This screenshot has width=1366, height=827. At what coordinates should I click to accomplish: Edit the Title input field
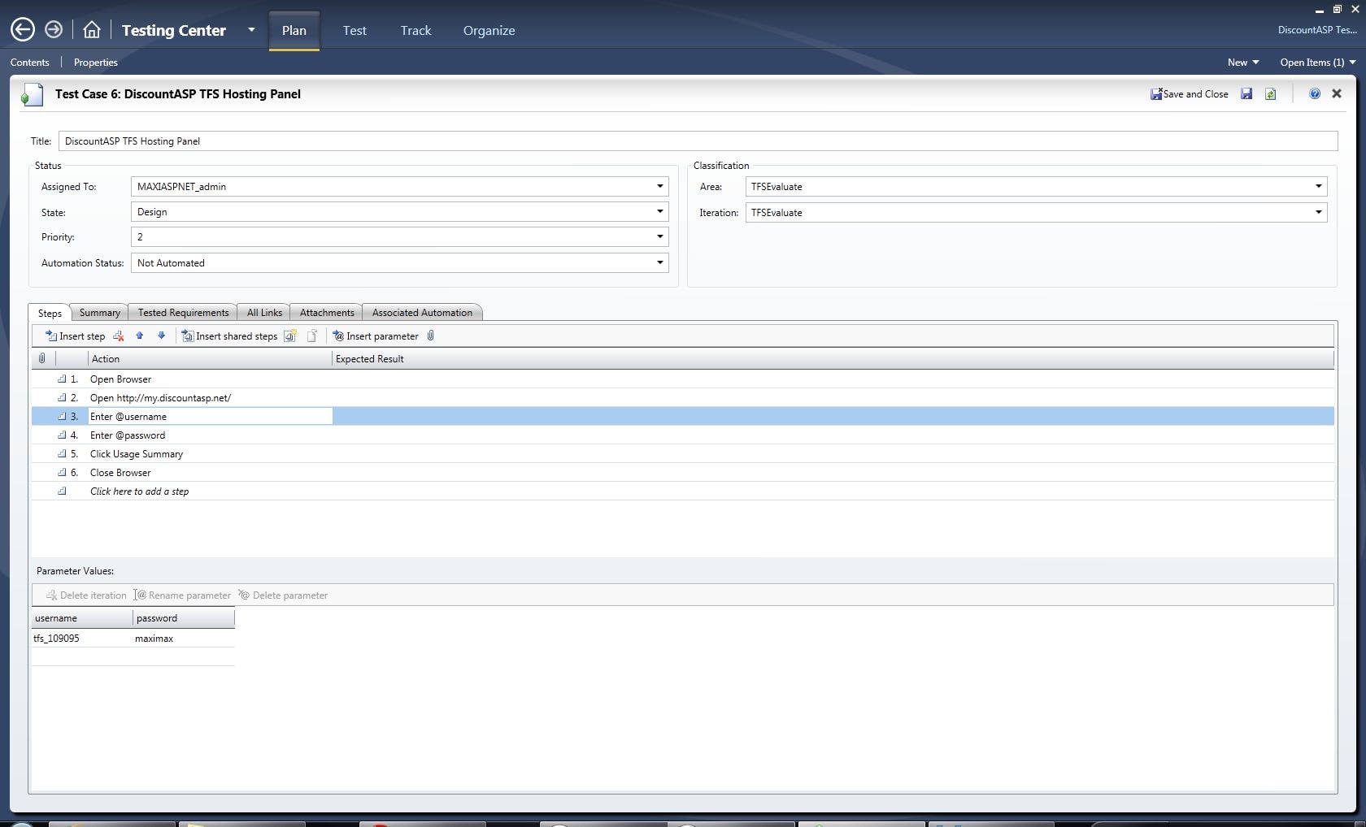[698, 141]
